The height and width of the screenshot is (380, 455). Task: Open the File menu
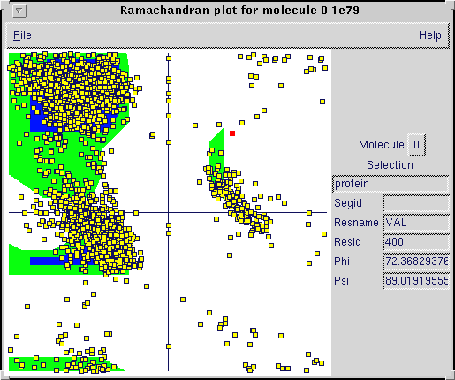click(x=22, y=35)
